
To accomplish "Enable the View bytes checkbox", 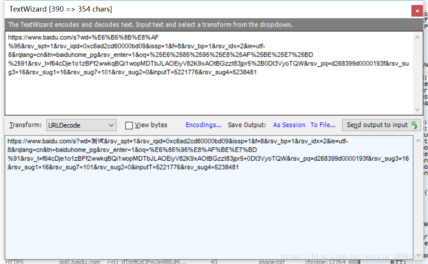I will point(129,125).
